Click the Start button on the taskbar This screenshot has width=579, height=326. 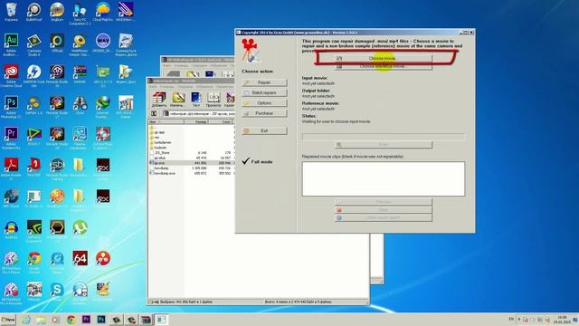(8, 320)
